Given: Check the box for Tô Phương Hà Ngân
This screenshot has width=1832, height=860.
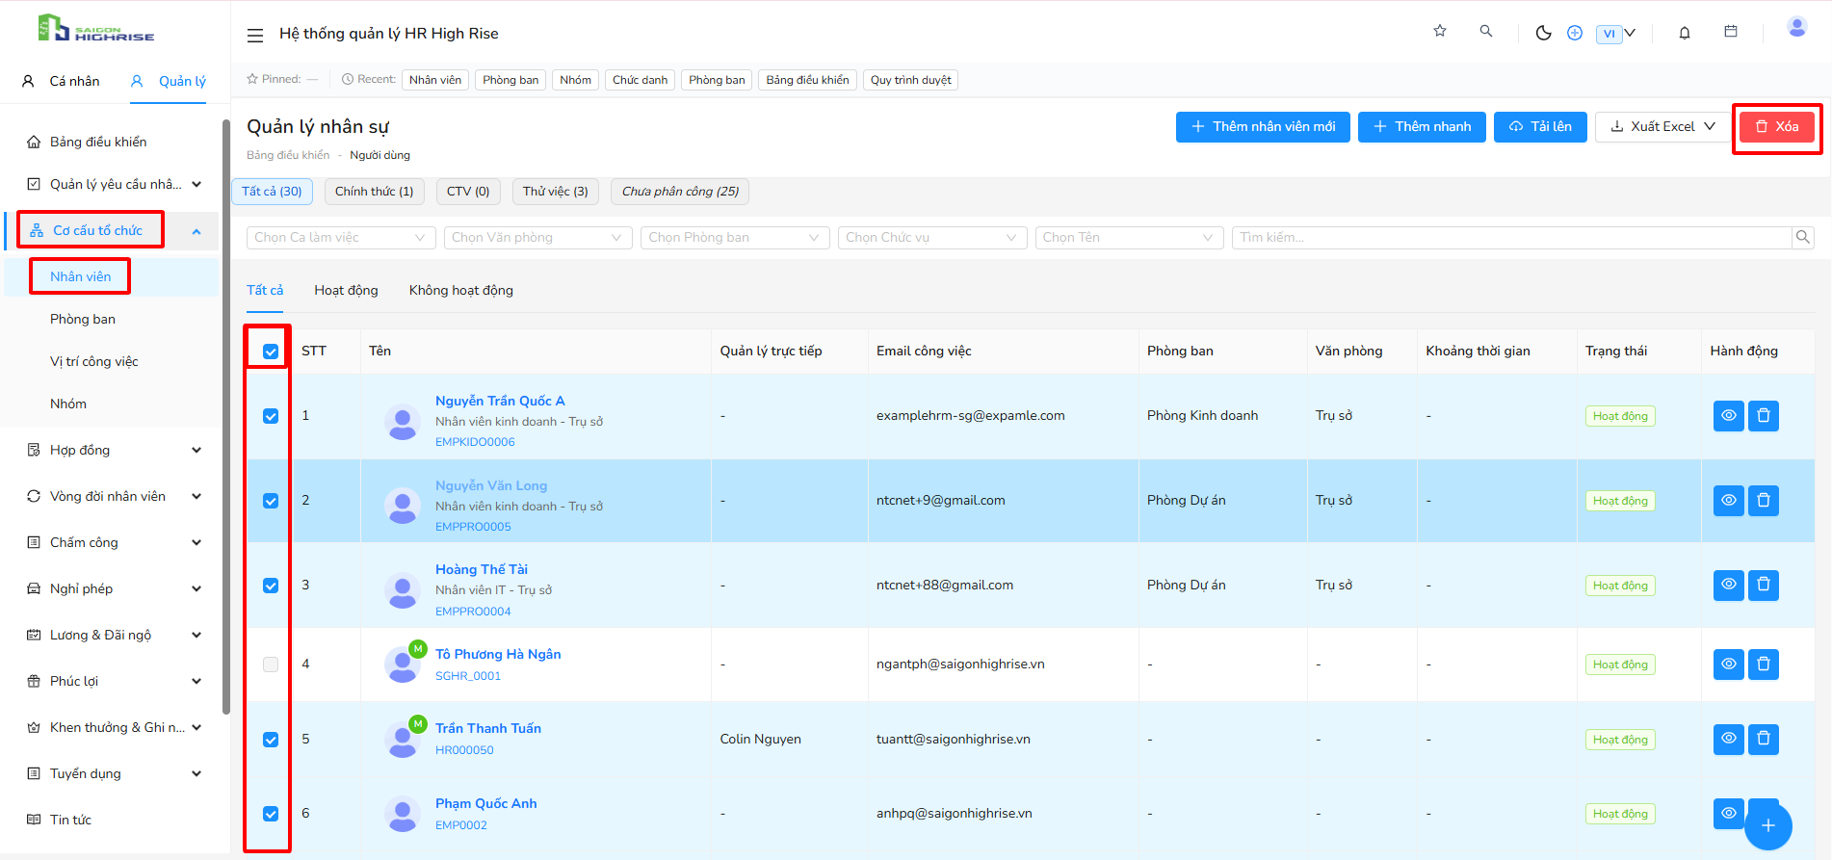Looking at the screenshot, I should 271,665.
